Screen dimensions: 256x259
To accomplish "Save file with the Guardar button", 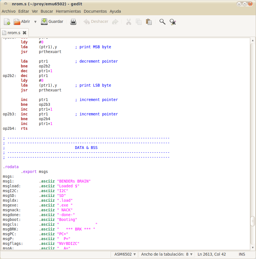I will [52, 22].
